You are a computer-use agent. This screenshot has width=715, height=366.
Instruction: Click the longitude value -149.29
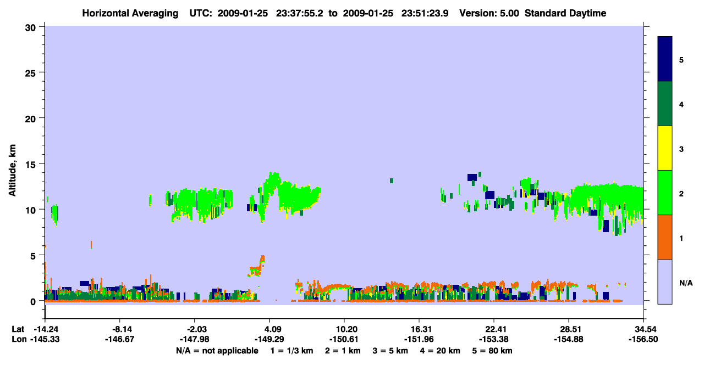click(268, 339)
